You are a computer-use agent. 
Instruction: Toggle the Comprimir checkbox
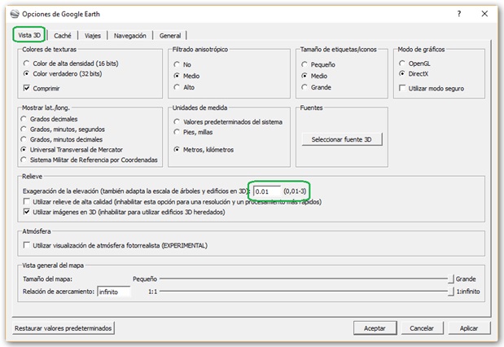[x=42, y=88]
